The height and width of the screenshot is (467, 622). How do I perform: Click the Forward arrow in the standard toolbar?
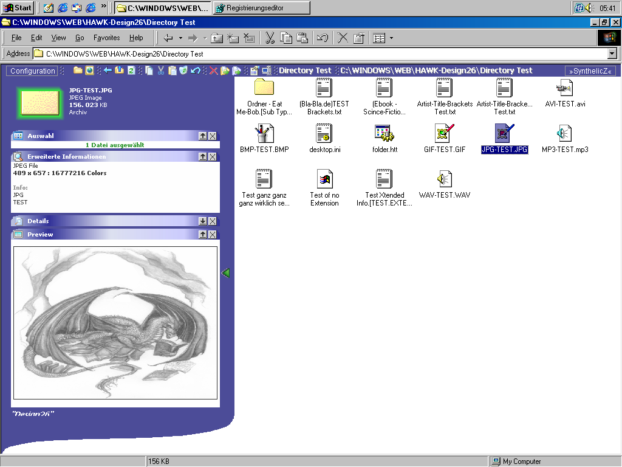(193, 38)
